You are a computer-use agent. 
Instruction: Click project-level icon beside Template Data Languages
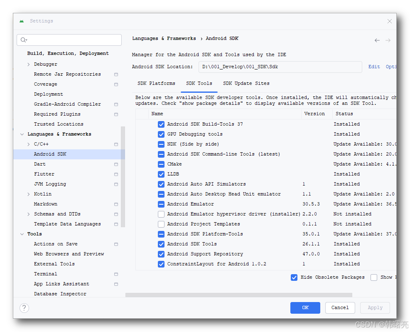tap(116, 224)
